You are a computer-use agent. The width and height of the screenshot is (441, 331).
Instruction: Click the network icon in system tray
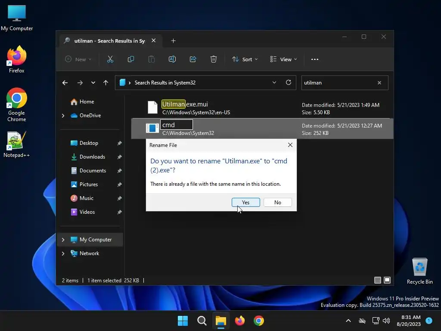[x=376, y=321]
